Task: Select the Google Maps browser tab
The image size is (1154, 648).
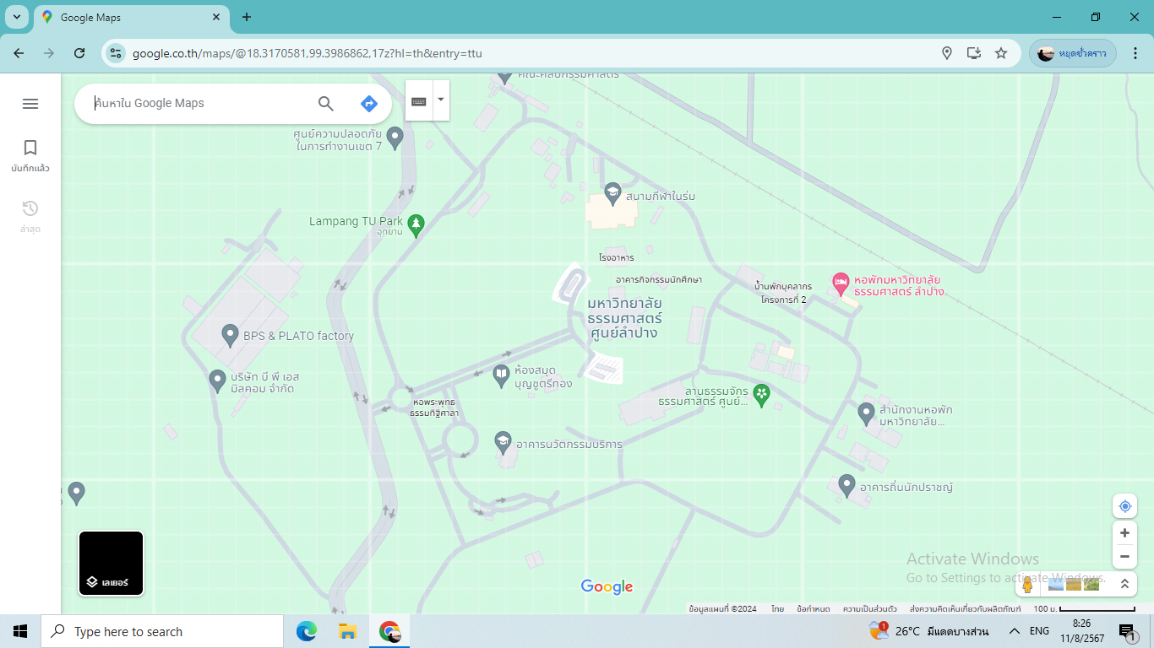Action: click(x=131, y=17)
